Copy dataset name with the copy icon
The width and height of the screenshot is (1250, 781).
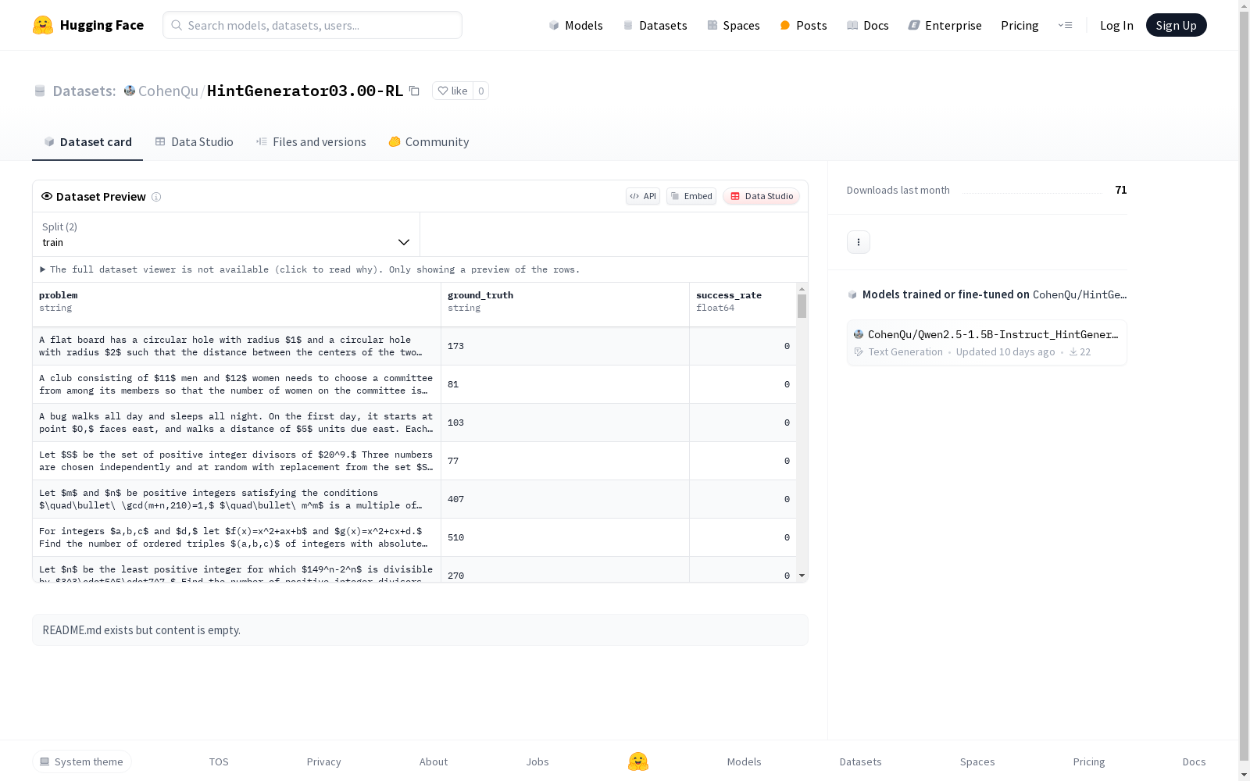pos(415,91)
